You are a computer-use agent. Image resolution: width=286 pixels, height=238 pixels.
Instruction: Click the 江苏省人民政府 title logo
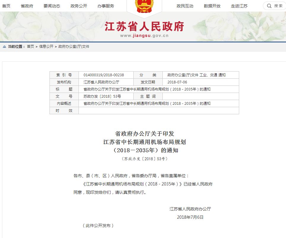pos(144,27)
